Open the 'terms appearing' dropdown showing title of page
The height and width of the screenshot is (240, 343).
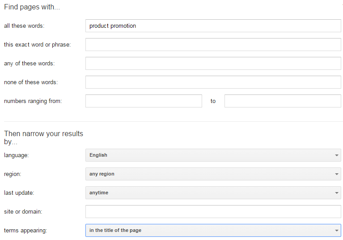point(213,231)
